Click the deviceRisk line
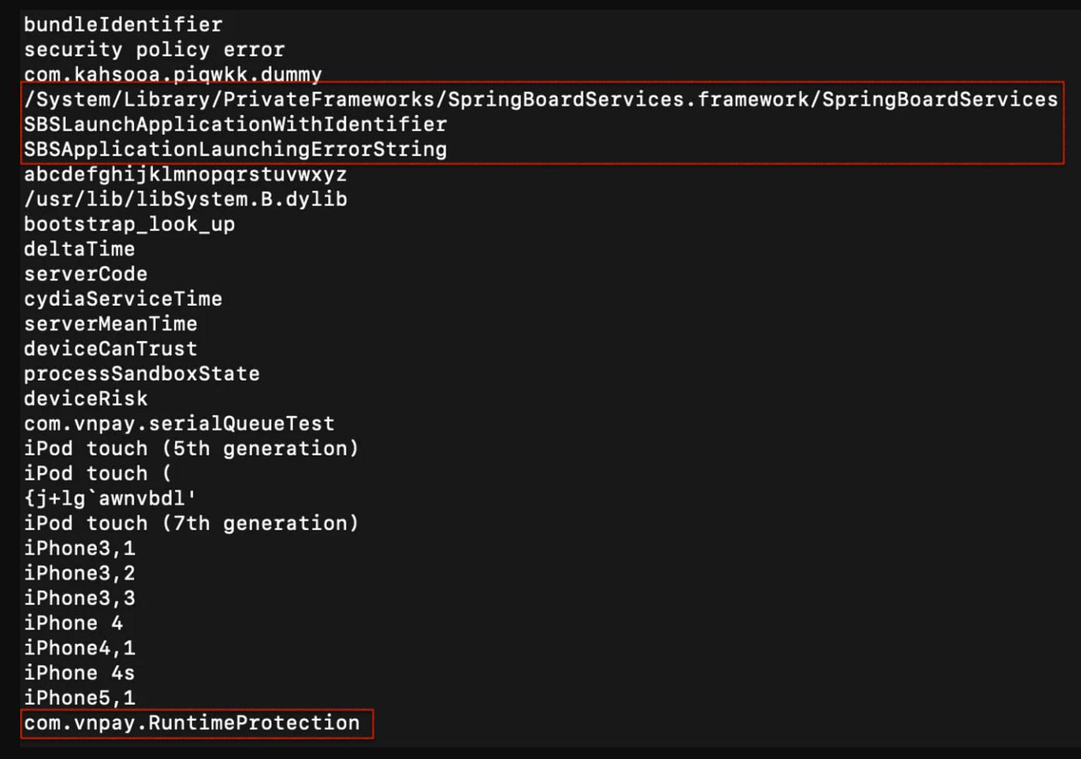 (x=86, y=398)
